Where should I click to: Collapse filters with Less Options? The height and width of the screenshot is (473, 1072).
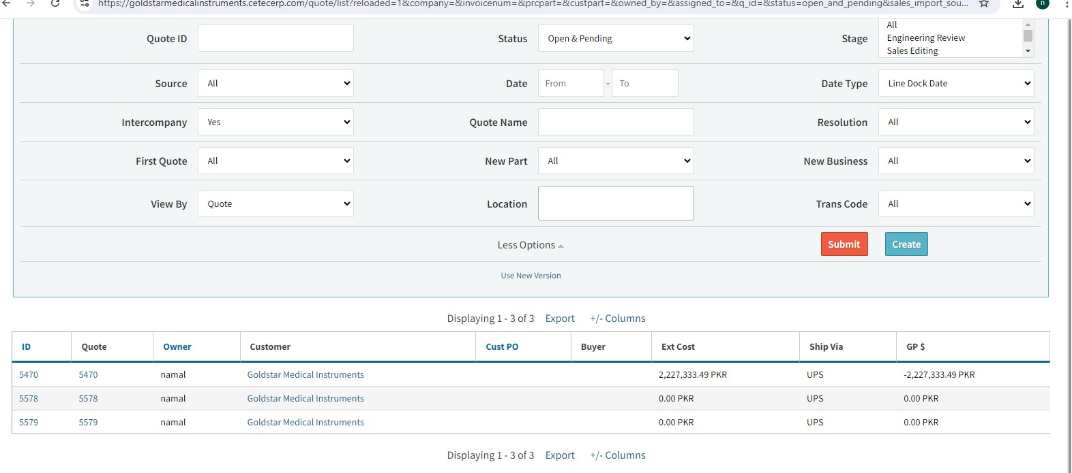coord(531,245)
